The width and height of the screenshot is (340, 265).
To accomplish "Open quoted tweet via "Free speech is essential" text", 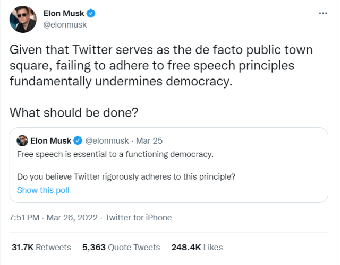I will tap(115, 154).
